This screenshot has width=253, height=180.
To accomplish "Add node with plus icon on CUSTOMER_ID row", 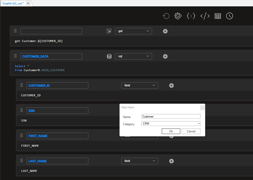I will pyautogui.click(x=171, y=85).
